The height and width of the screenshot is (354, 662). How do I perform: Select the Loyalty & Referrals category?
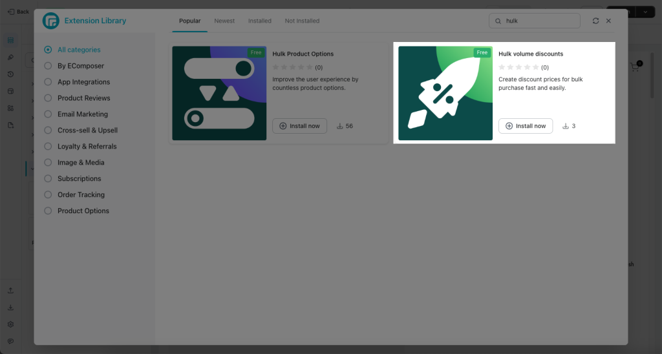click(x=81, y=147)
